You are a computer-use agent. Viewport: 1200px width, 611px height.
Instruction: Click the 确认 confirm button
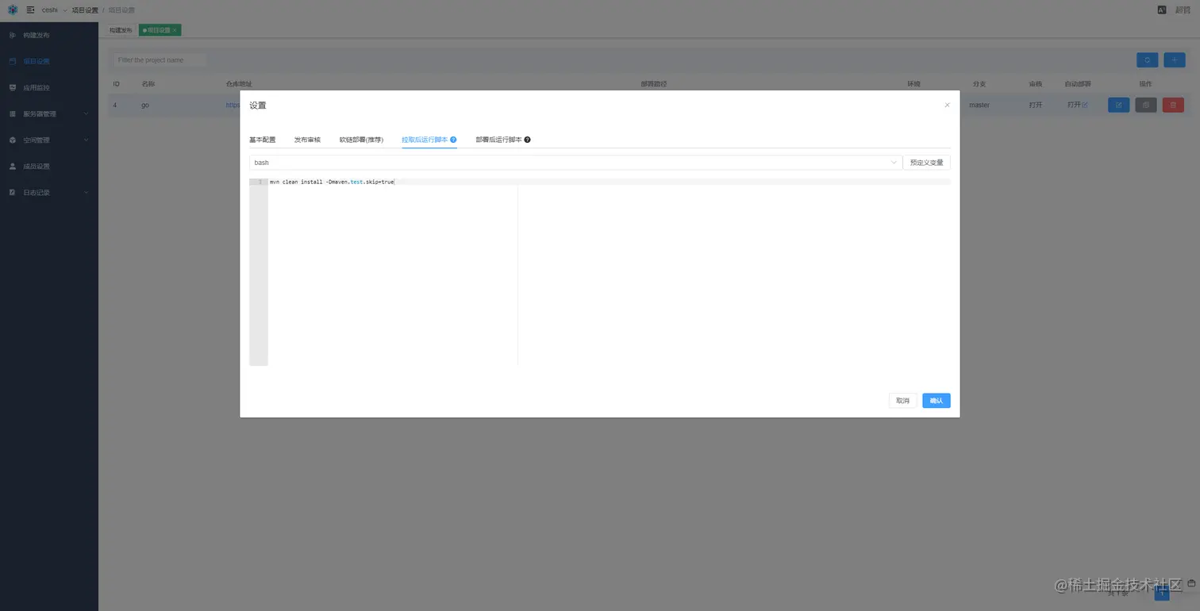pos(936,400)
